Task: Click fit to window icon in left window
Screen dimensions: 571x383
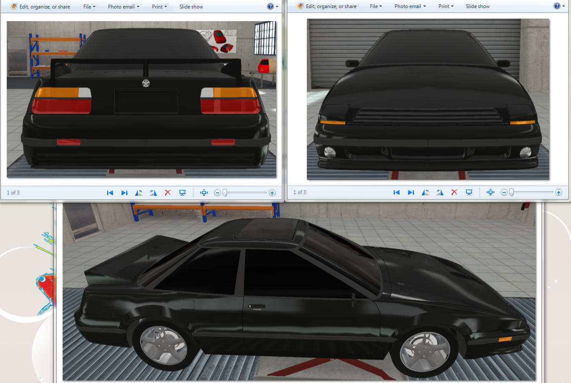Action: pos(204,193)
